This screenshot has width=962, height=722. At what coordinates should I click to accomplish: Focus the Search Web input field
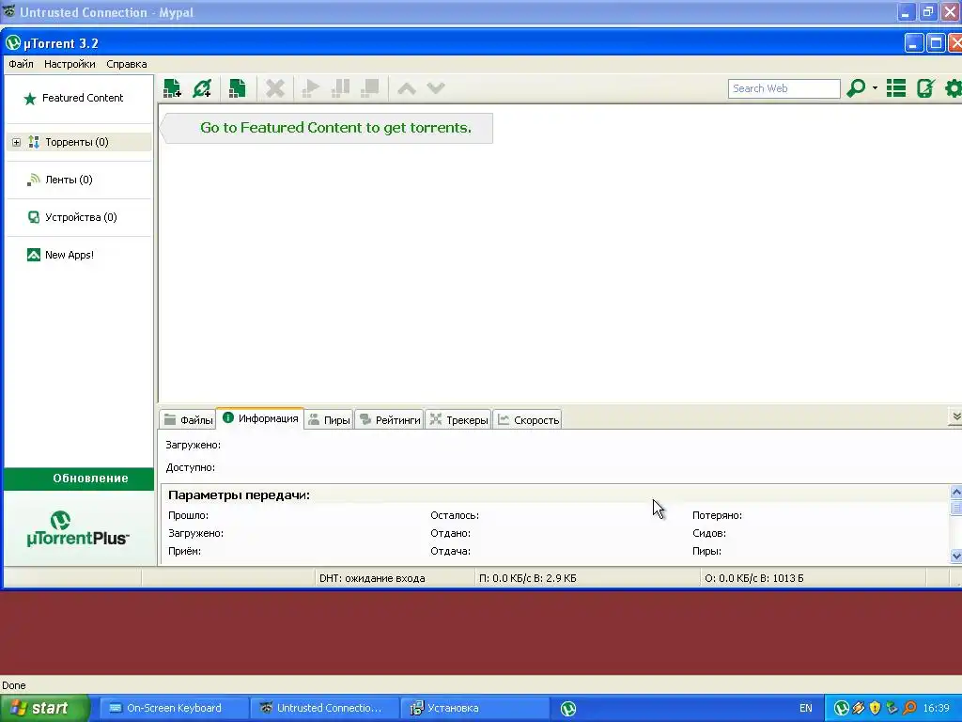click(784, 88)
